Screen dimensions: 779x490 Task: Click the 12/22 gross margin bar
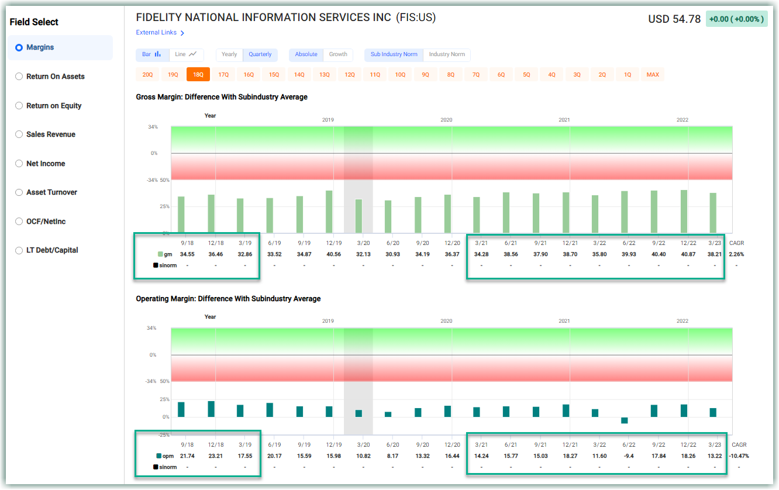click(684, 211)
